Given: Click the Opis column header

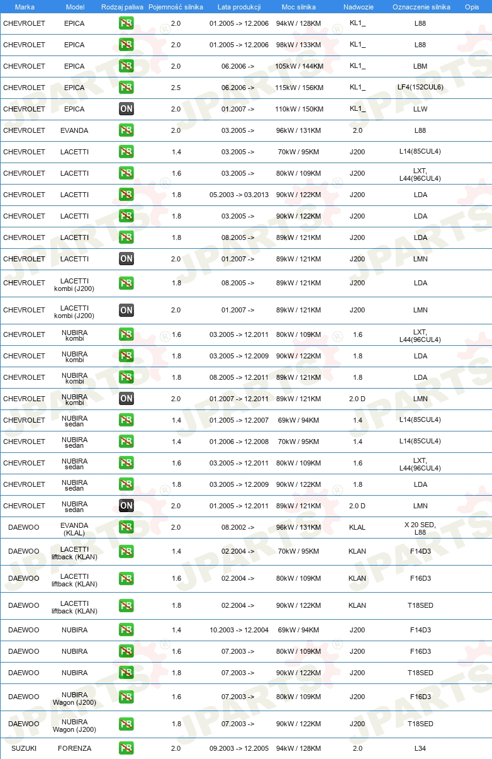Looking at the screenshot, I should click(472, 6).
